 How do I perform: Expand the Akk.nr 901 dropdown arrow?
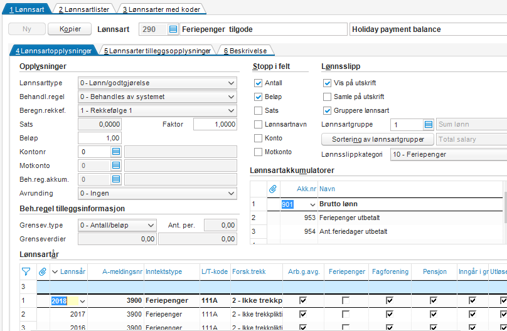[312, 204]
